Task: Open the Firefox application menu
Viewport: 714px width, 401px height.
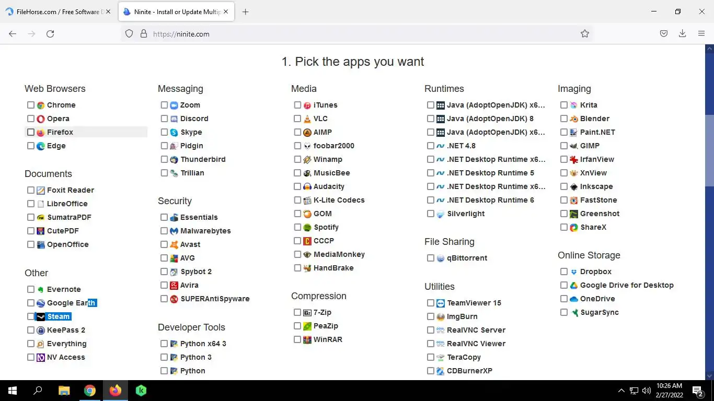Action: 701,33
